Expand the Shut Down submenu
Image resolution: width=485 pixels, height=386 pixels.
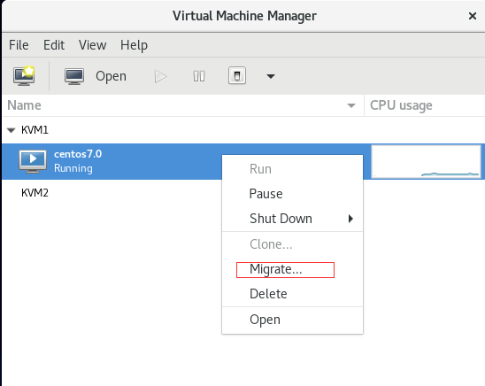click(x=292, y=219)
